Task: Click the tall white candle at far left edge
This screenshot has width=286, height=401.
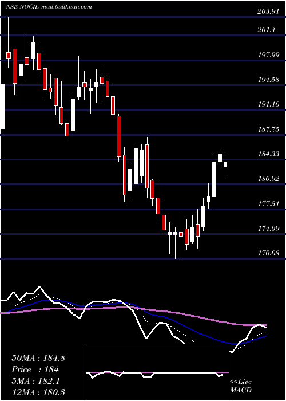Action: (2, 106)
